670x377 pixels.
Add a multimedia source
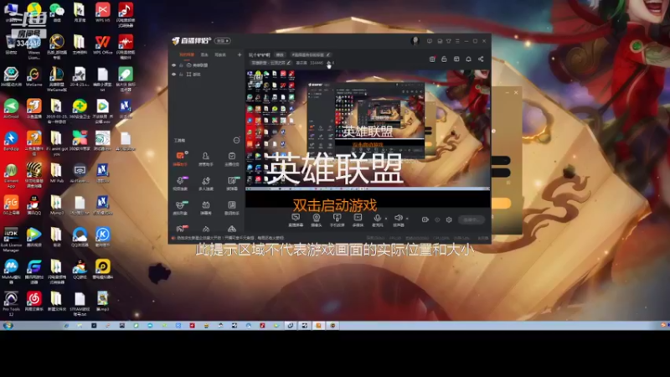point(358,219)
